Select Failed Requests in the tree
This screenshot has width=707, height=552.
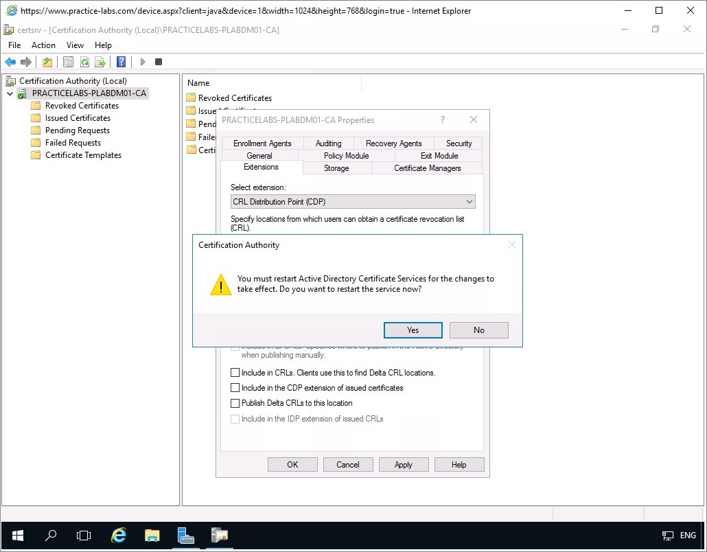point(73,143)
